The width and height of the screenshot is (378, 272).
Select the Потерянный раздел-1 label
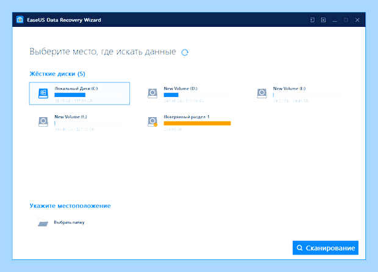tap(187, 116)
